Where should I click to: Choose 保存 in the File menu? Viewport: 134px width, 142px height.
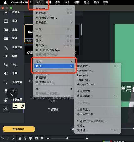pyautogui.click(x=54, y=41)
